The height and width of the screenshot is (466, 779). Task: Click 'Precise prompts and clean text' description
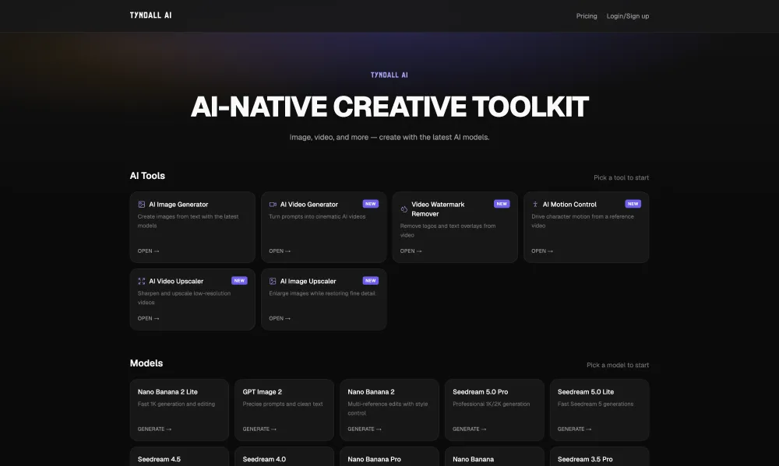[x=283, y=404]
